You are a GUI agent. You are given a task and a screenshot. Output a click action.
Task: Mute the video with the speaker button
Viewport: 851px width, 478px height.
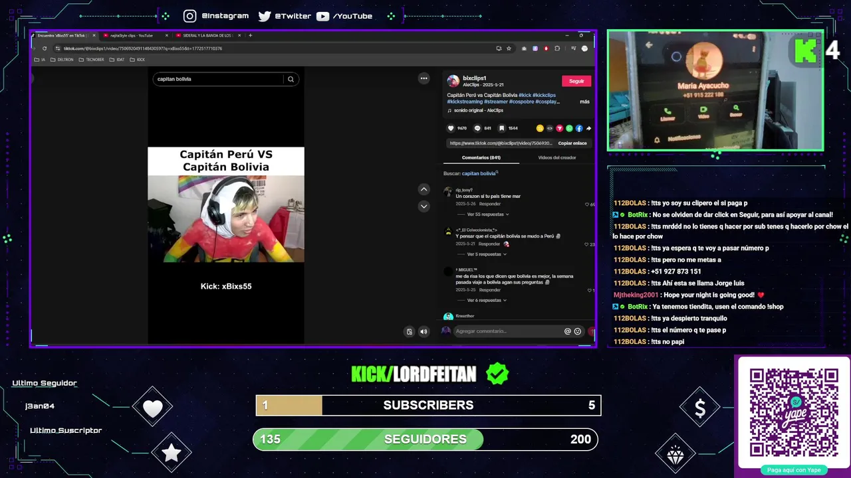pos(424,331)
